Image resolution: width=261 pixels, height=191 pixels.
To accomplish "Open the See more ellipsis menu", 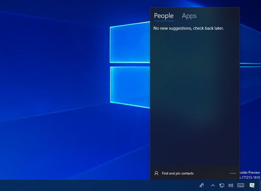I will [x=233, y=173].
